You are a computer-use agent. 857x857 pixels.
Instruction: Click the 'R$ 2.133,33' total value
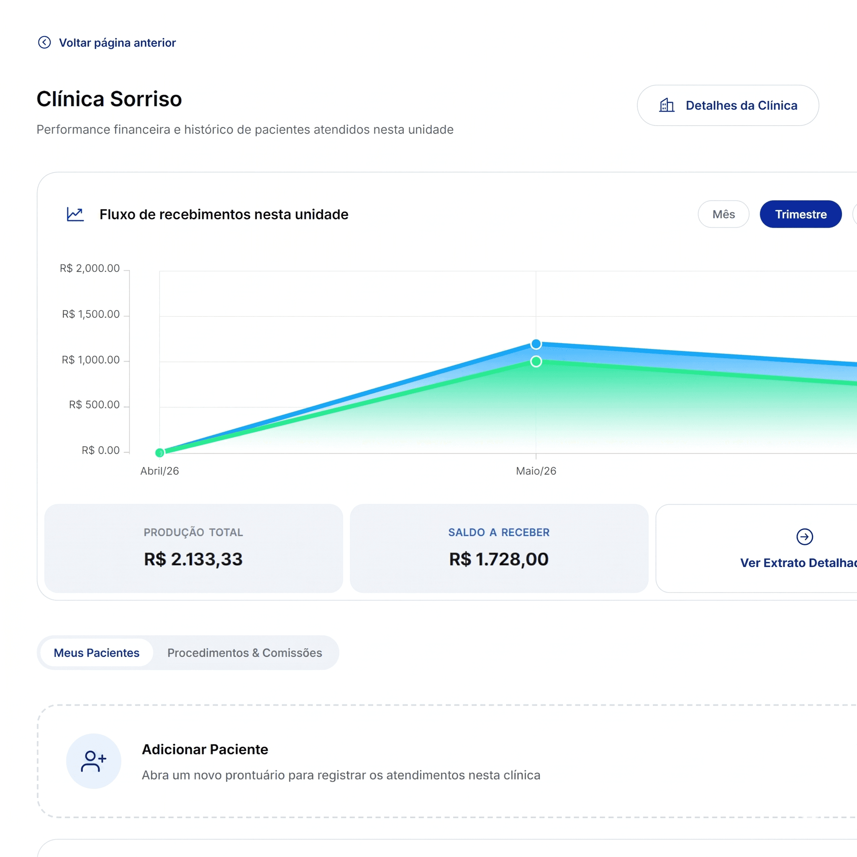tap(193, 559)
